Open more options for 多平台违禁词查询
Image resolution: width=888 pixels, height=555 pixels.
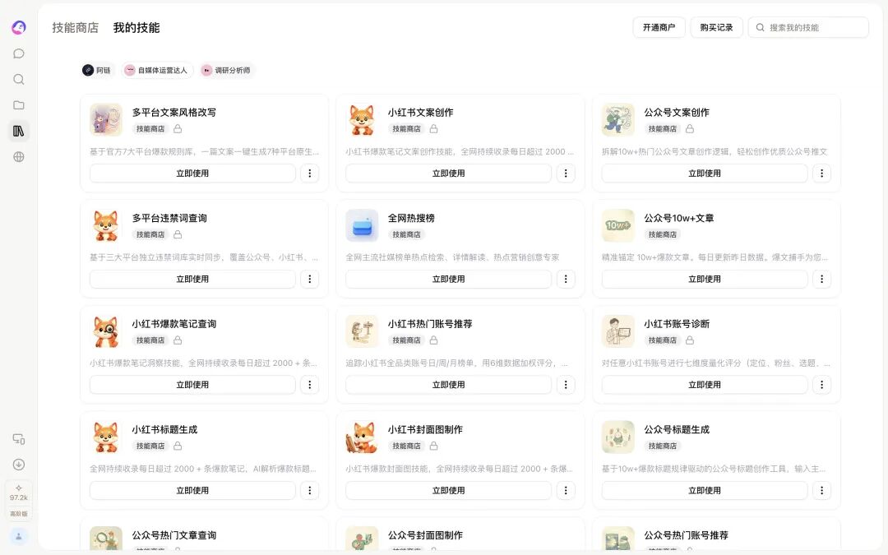pyautogui.click(x=310, y=279)
